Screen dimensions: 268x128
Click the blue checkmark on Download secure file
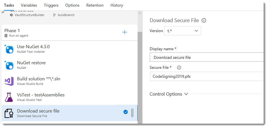(x=126, y=112)
